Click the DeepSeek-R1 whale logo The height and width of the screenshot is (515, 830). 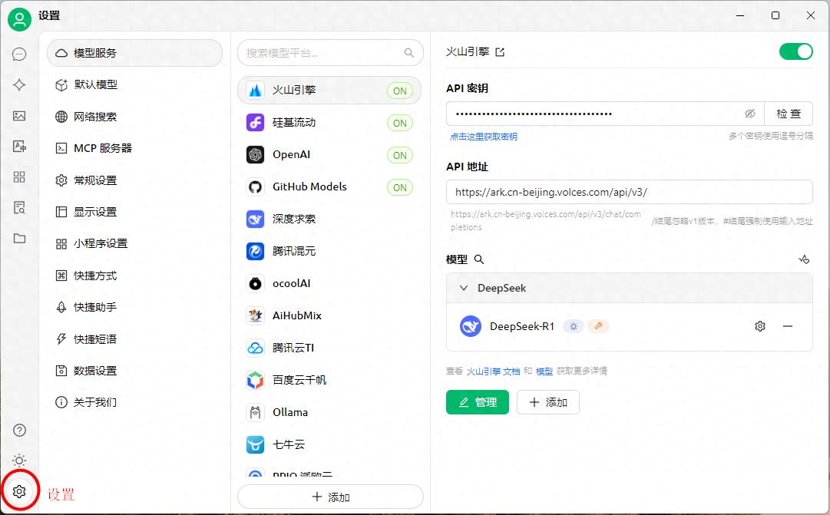470,326
